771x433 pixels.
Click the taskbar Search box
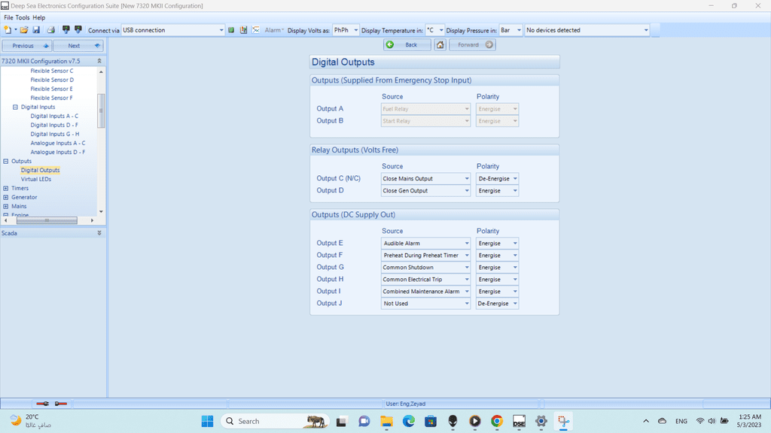276,421
